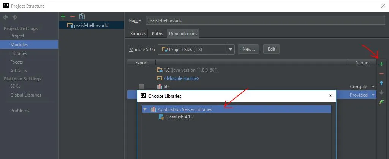Select the <Module source> row
The image size is (389, 159).
tap(252, 78)
